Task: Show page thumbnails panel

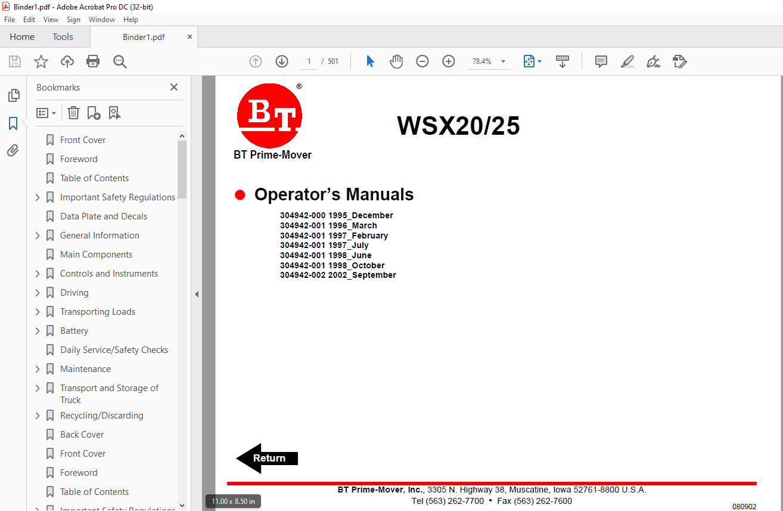Action: click(x=13, y=95)
